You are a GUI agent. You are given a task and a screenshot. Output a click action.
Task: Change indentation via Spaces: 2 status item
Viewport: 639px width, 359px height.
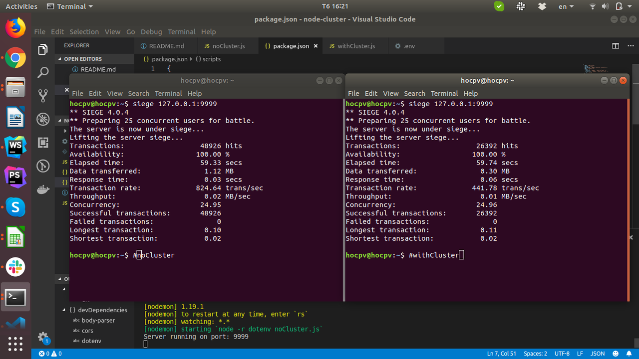coord(535,354)
